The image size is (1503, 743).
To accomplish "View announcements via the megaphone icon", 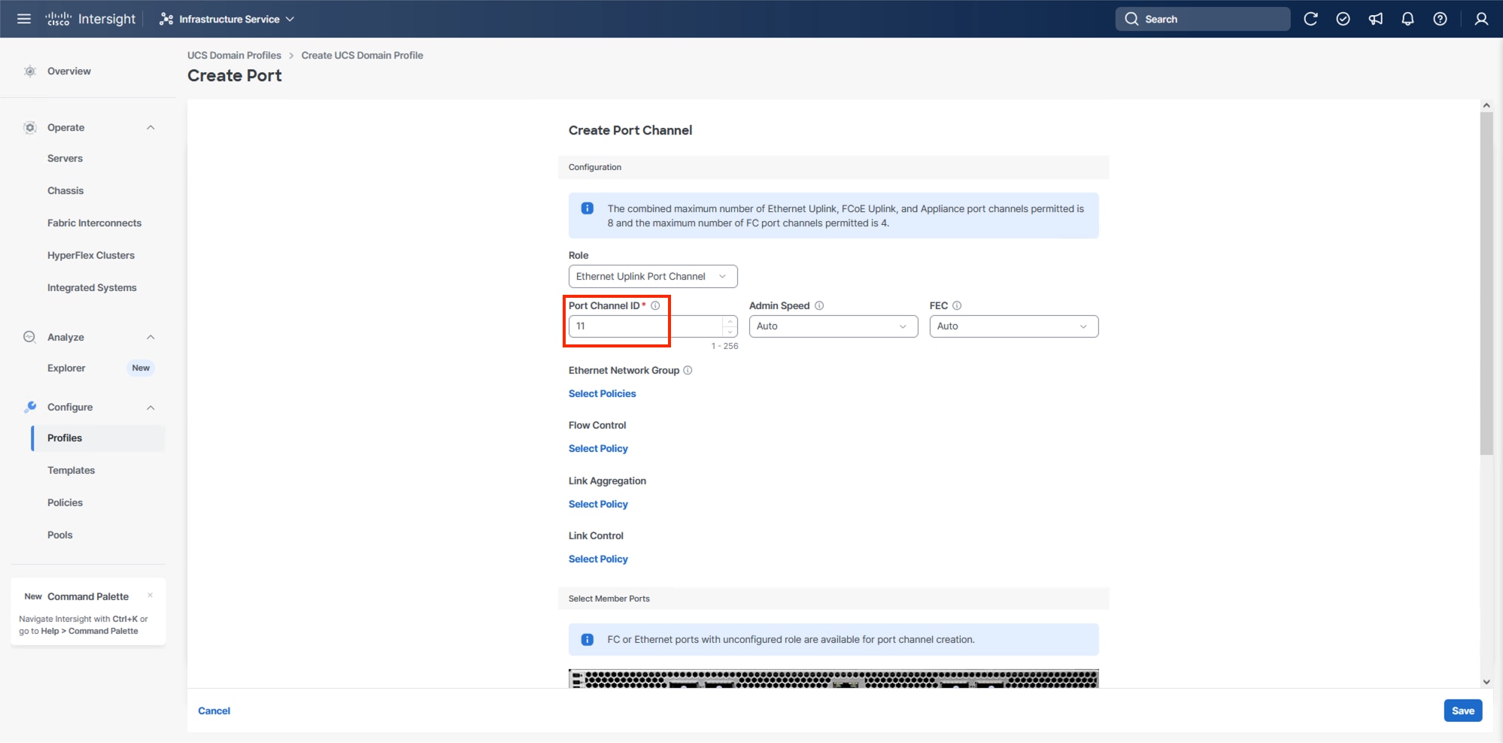I will point(1376,19).
